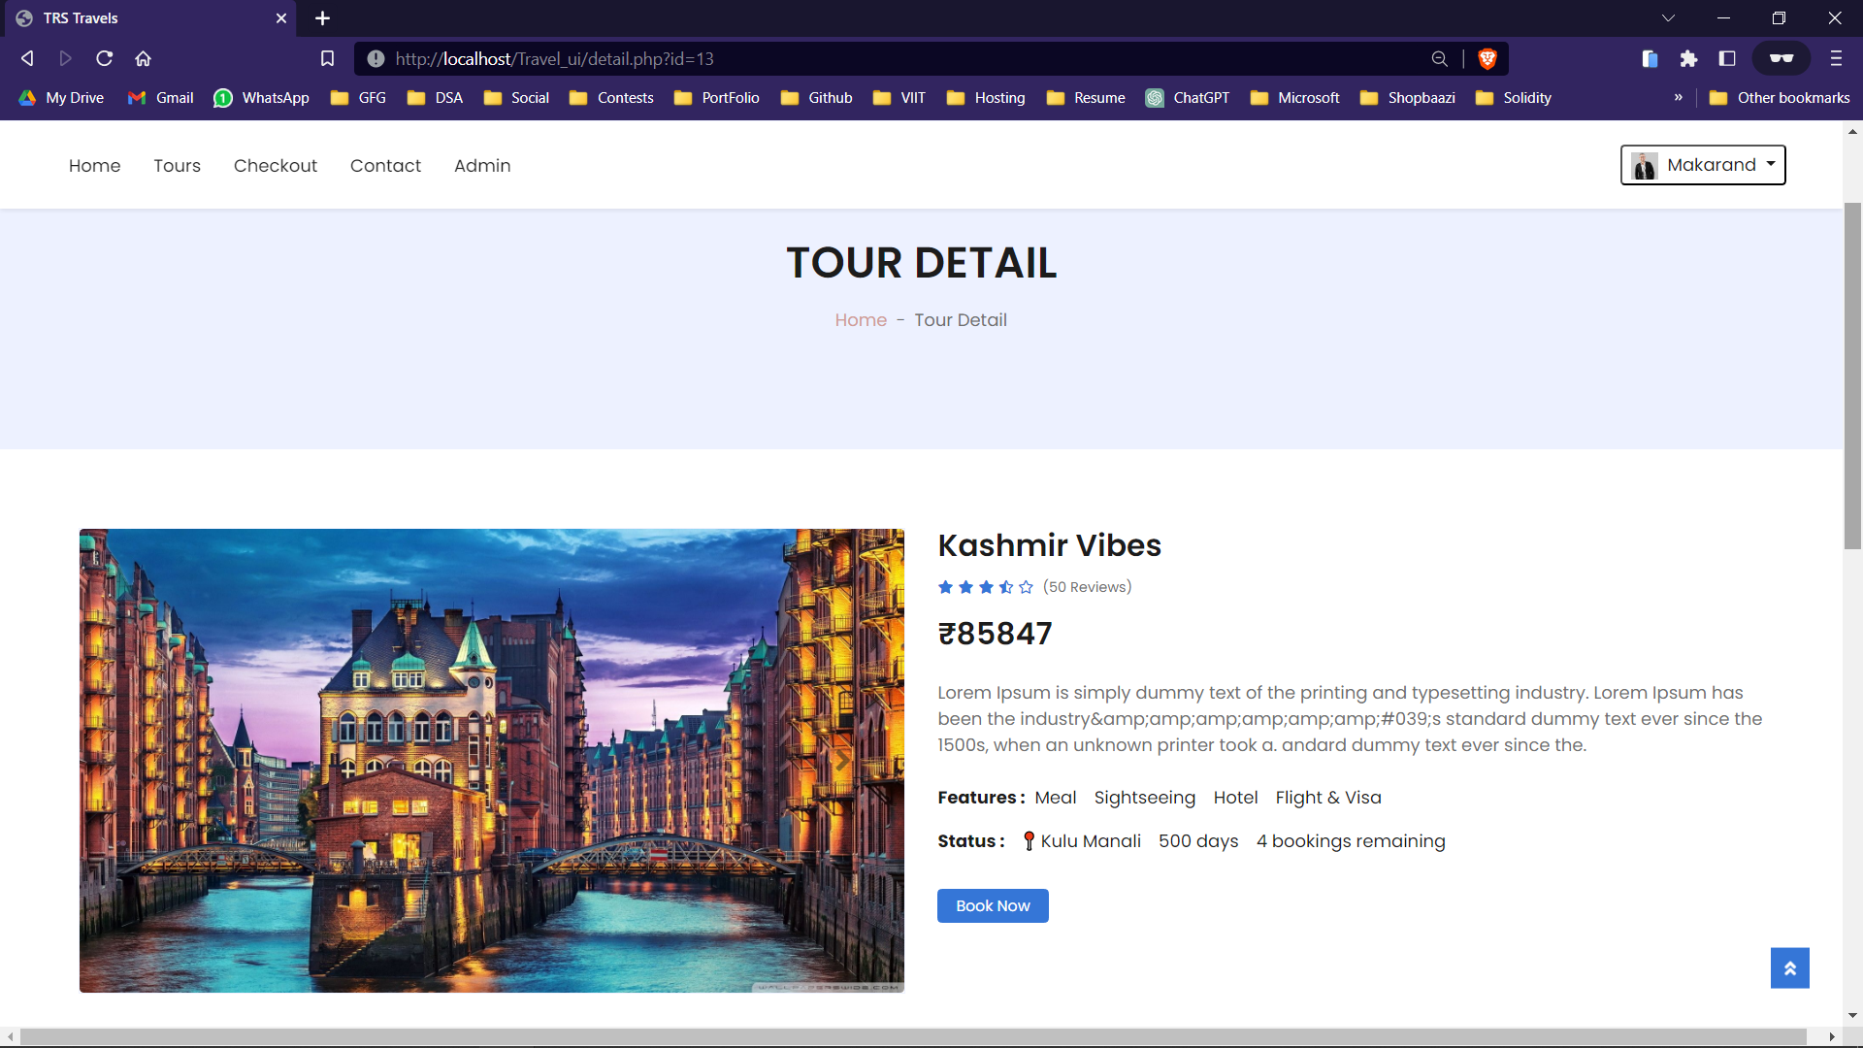Click the blue reader/wallet extension icon
This screenshot has width=1863, height=1048.
1650,58
